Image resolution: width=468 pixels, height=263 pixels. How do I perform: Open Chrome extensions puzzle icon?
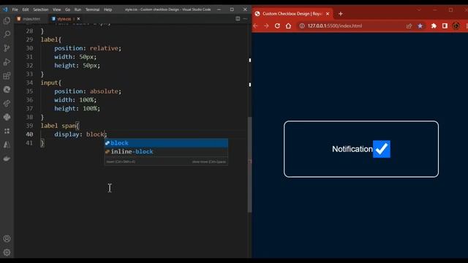point(434,26)
